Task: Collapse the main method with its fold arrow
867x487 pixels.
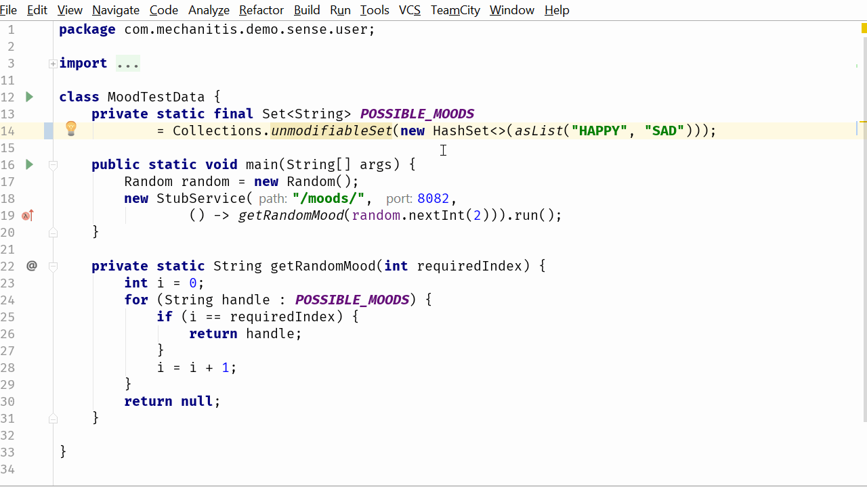Action: coord(53,164)
